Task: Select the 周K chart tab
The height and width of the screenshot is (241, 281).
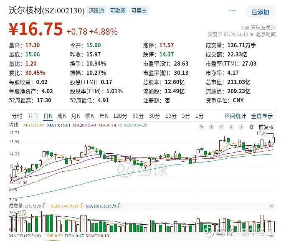Action: pyautogui.click(x=62, y=116)
